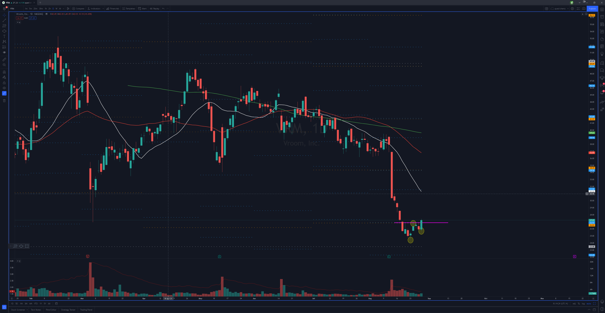Open the notifications bell panel
605x313 pixels.
click(x=602, y=93)
